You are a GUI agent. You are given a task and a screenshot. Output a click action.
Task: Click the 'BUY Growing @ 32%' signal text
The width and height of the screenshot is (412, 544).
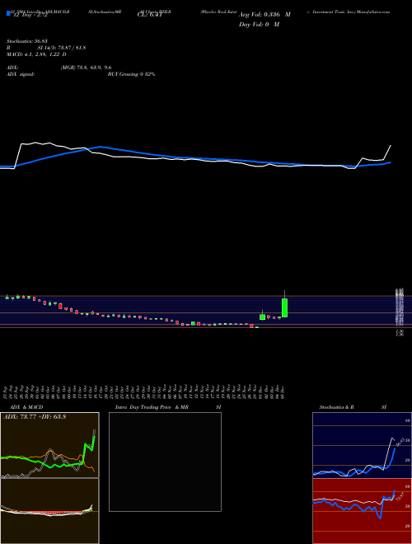click(x=131, y=74)
